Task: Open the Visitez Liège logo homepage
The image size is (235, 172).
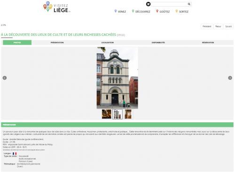Action: tap(57, 7)
